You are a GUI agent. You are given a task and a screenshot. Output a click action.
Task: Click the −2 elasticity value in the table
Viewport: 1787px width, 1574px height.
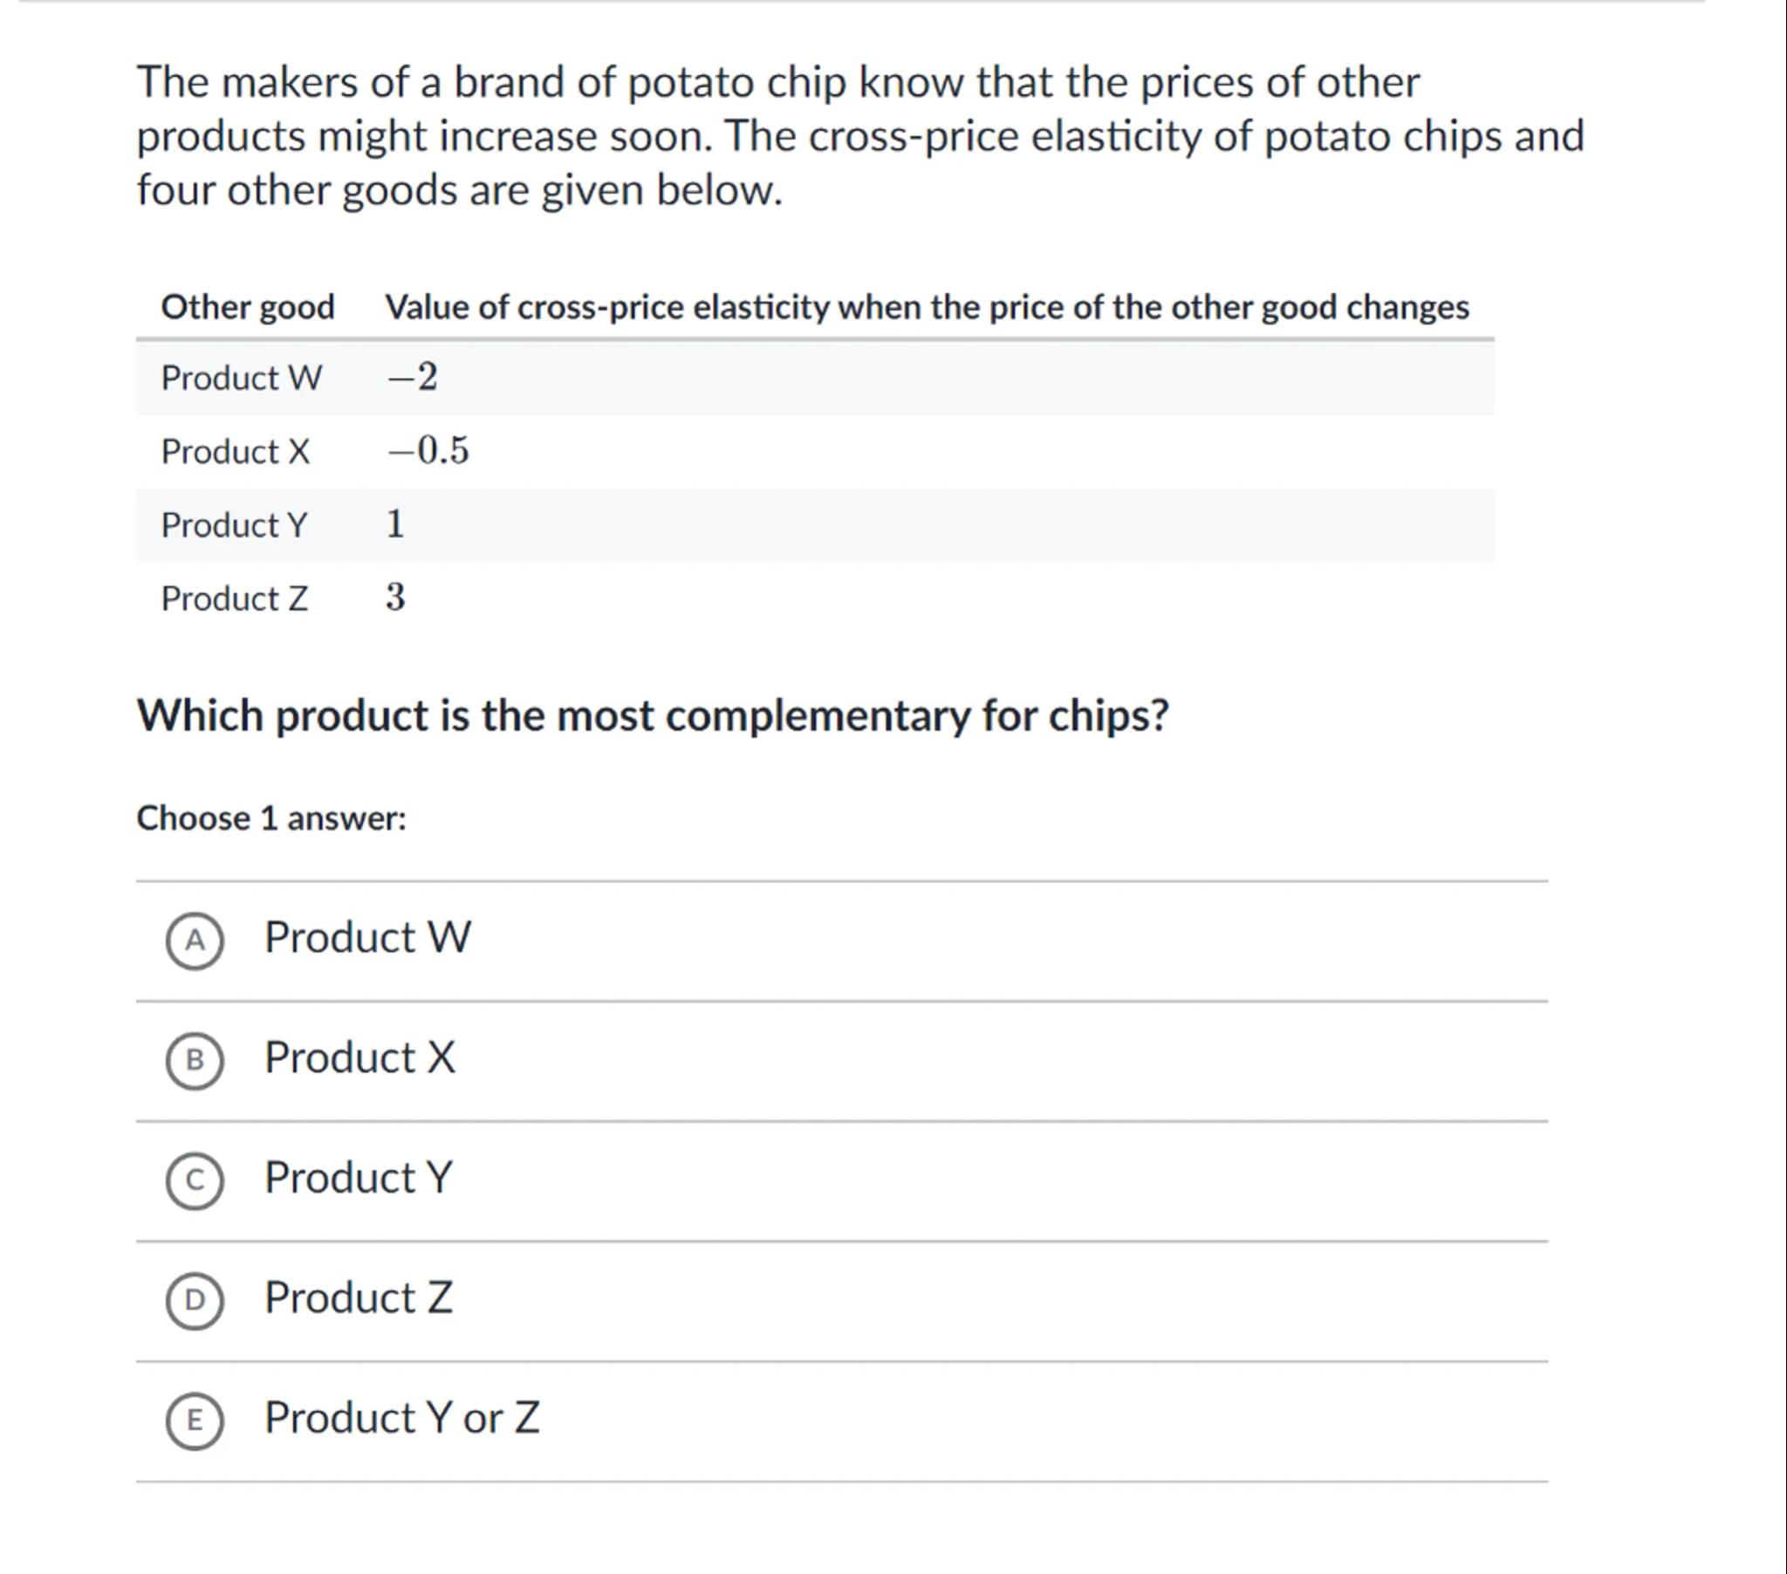pos(413,377)
